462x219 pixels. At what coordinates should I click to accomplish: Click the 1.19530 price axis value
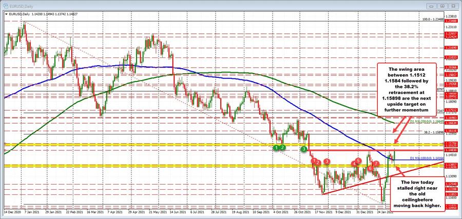450,80
